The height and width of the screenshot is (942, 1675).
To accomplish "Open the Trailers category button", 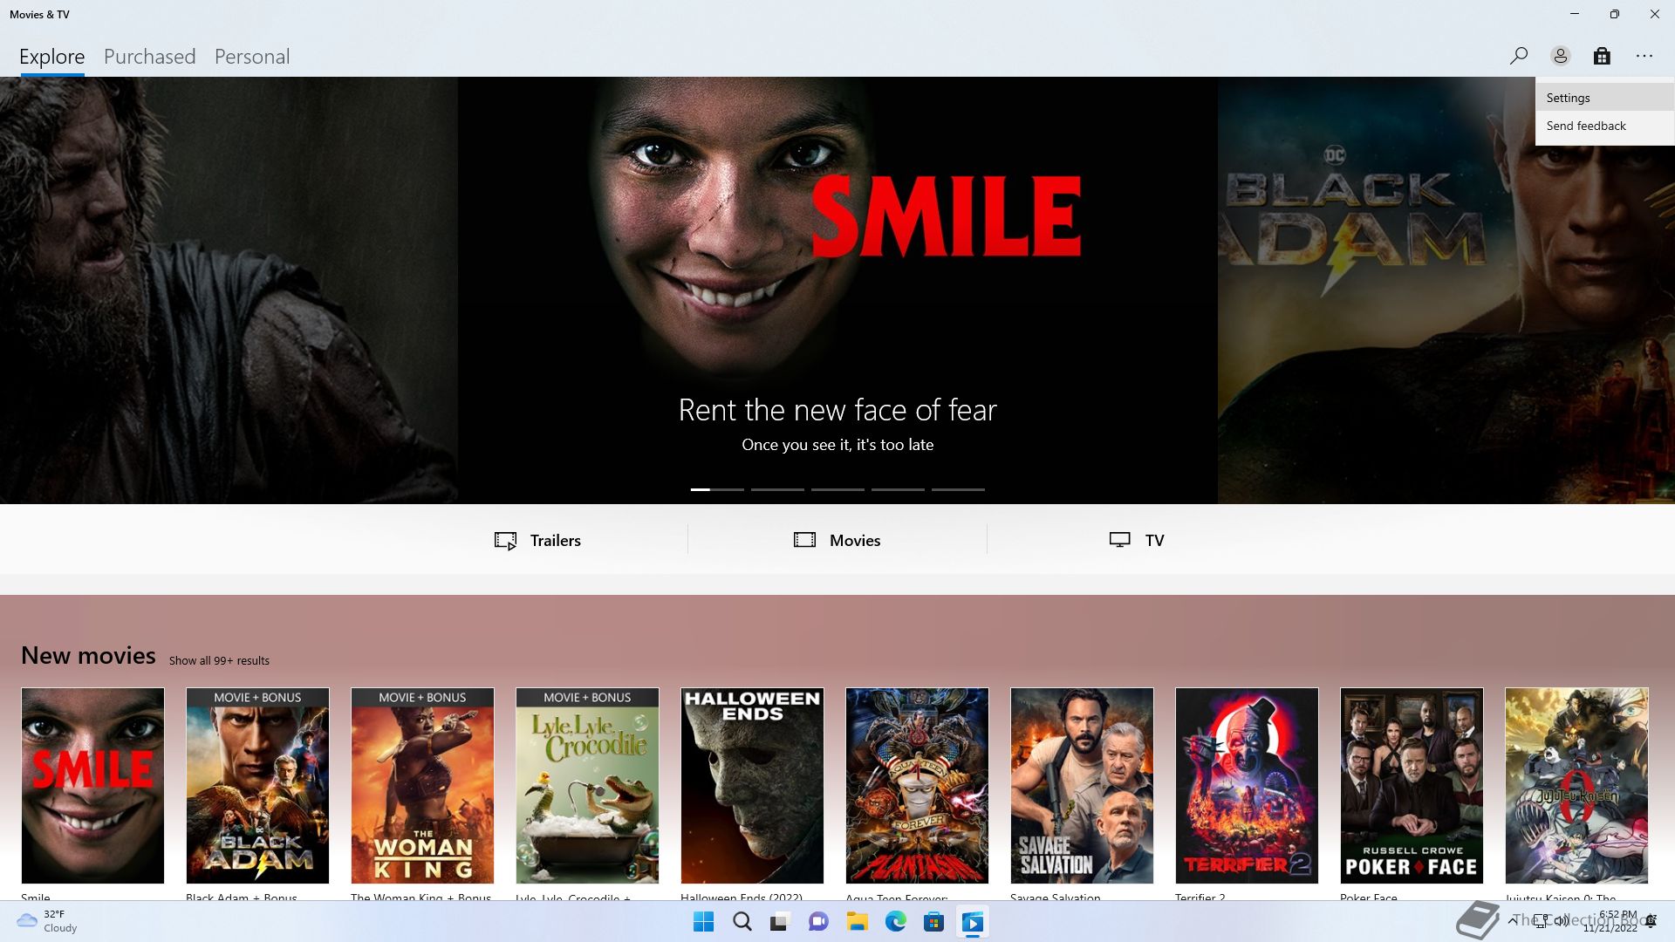I will 537,540.
